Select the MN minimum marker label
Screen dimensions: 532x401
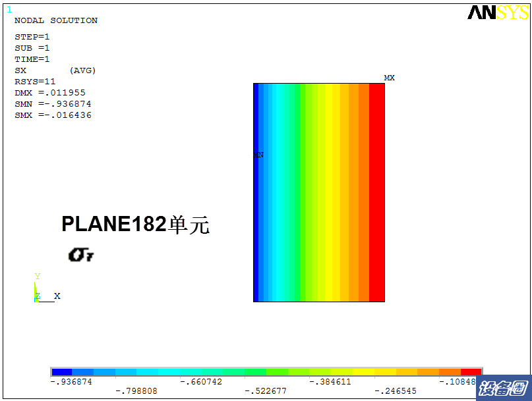[258, 155]
